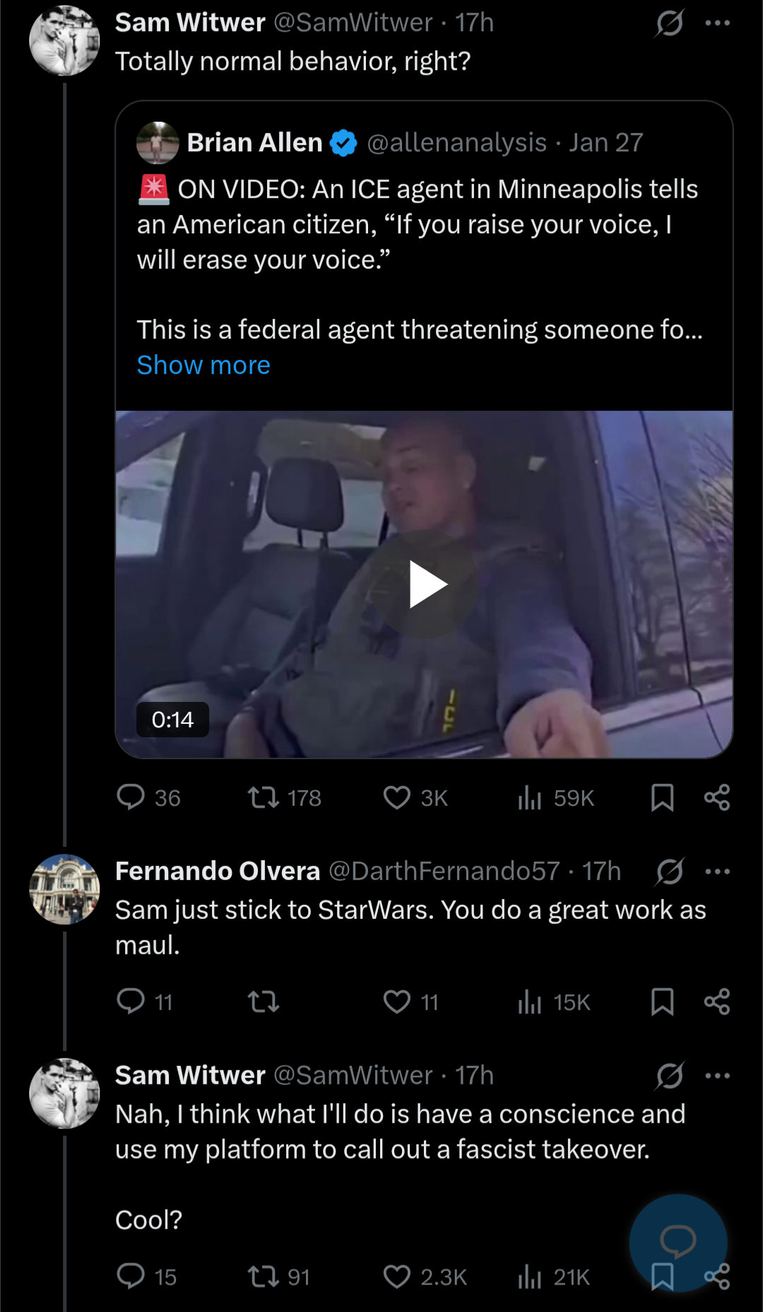The width and height of the screenshot is (763, 1312).
Task: Play the quoted ICE agent video
Action: 425,585
